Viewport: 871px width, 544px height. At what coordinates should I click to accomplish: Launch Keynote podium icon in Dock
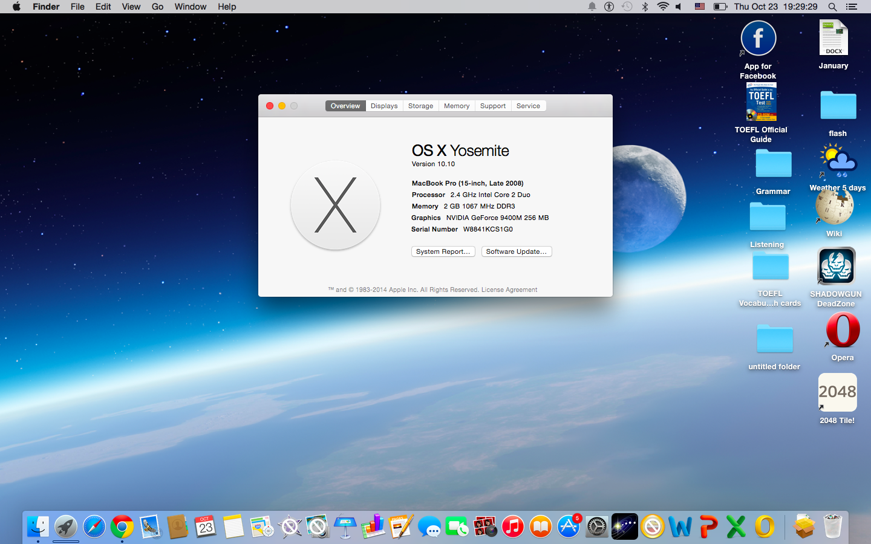click(x=345, y=527)
